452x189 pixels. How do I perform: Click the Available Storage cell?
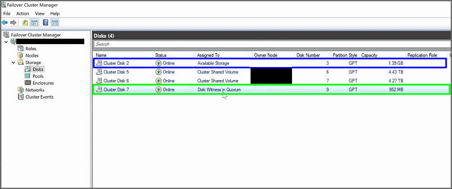click(x=213, y=63)
